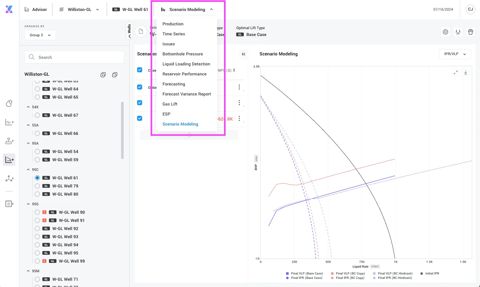Select W-GL Well 92 radio button
This screenshot has height=287, width=480.
[x=37, y=228]
